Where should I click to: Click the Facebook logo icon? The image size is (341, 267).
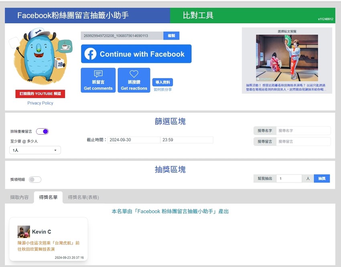[90, 54]
